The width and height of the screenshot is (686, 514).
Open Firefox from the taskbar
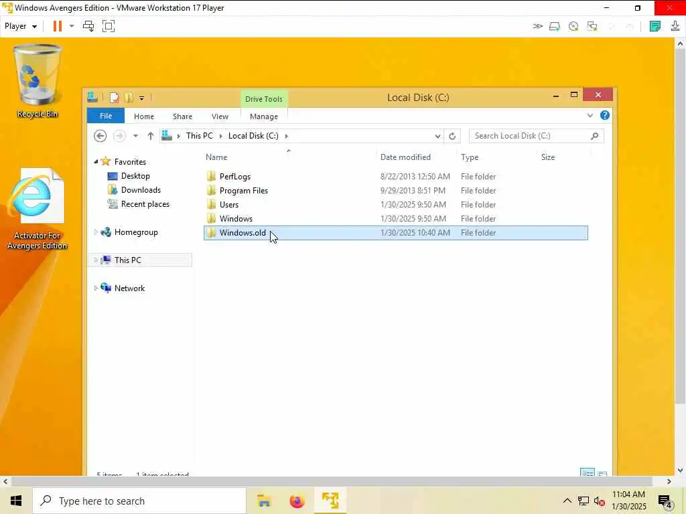(x=297, y=501)
